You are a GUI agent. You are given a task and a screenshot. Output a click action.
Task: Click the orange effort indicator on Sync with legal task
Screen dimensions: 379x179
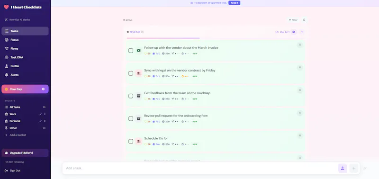pyautogui.click(x=185, y=76)
